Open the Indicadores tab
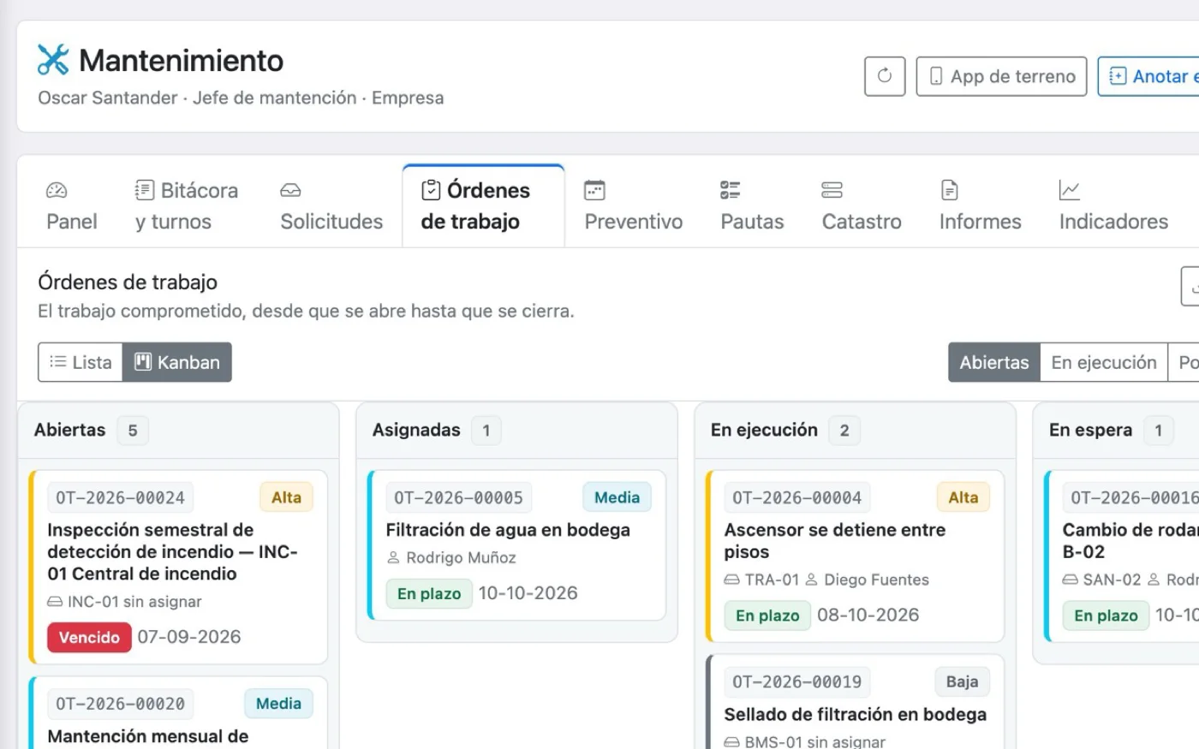Image resolution: width=1199 pixels, height=749 pixels. [x=1113, y=205]
